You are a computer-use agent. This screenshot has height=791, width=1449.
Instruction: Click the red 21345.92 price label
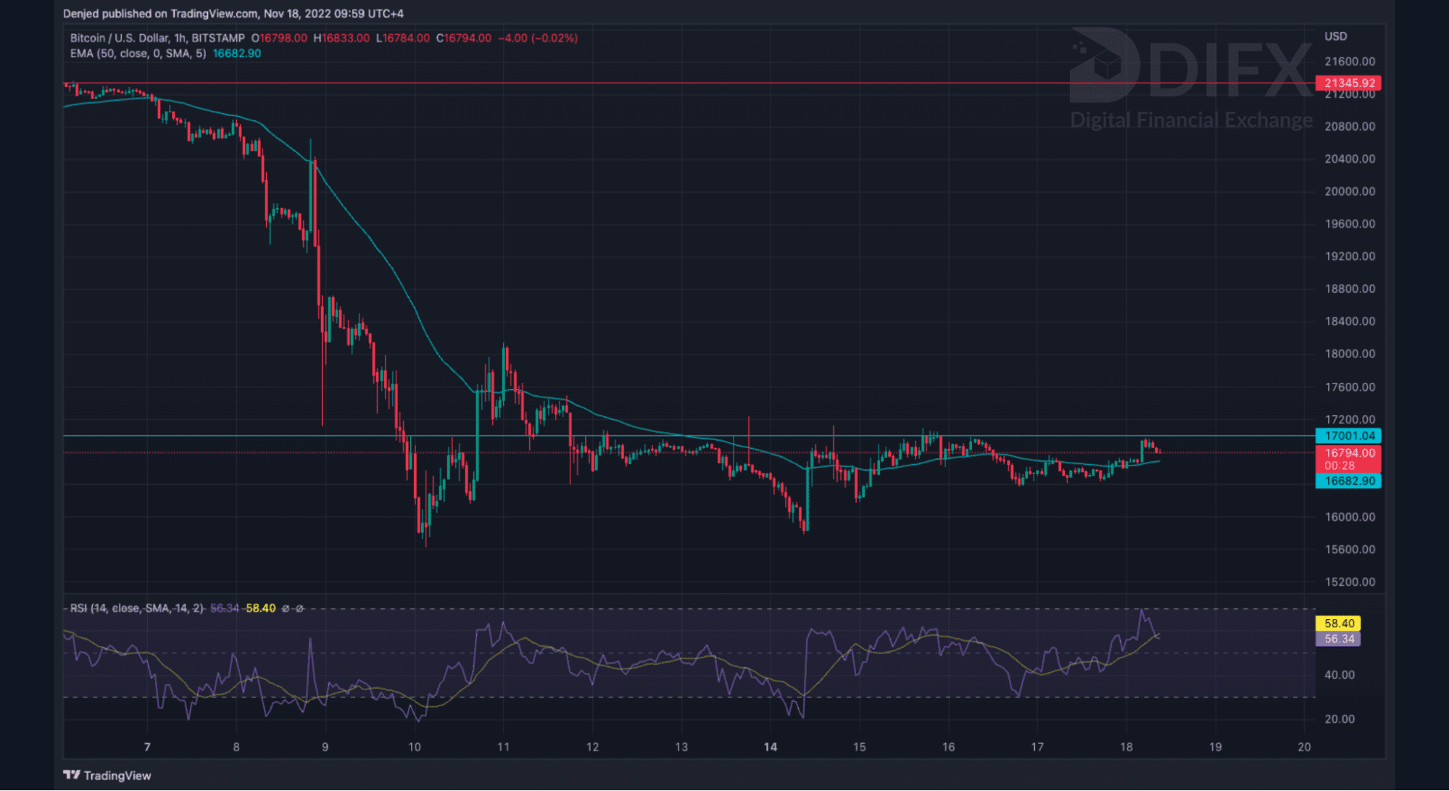pos(1348,83)
